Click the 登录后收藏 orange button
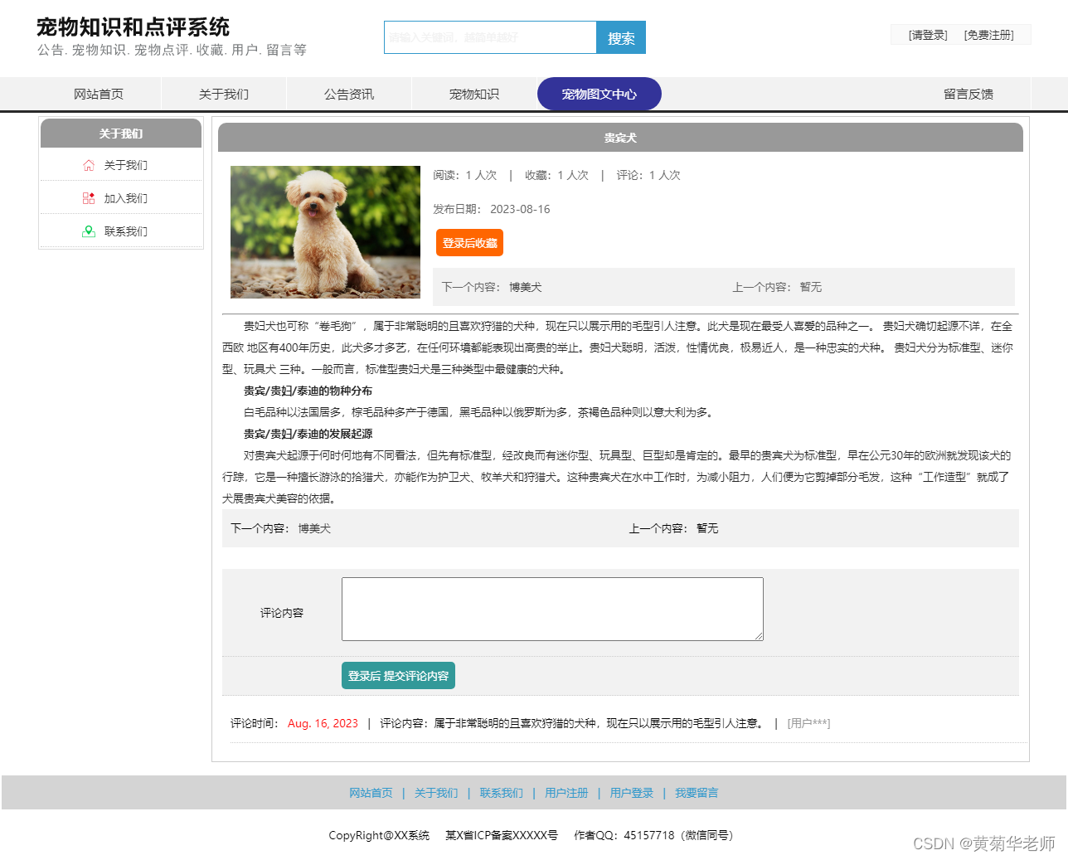 pyautogui.click(x=469, y=244)
